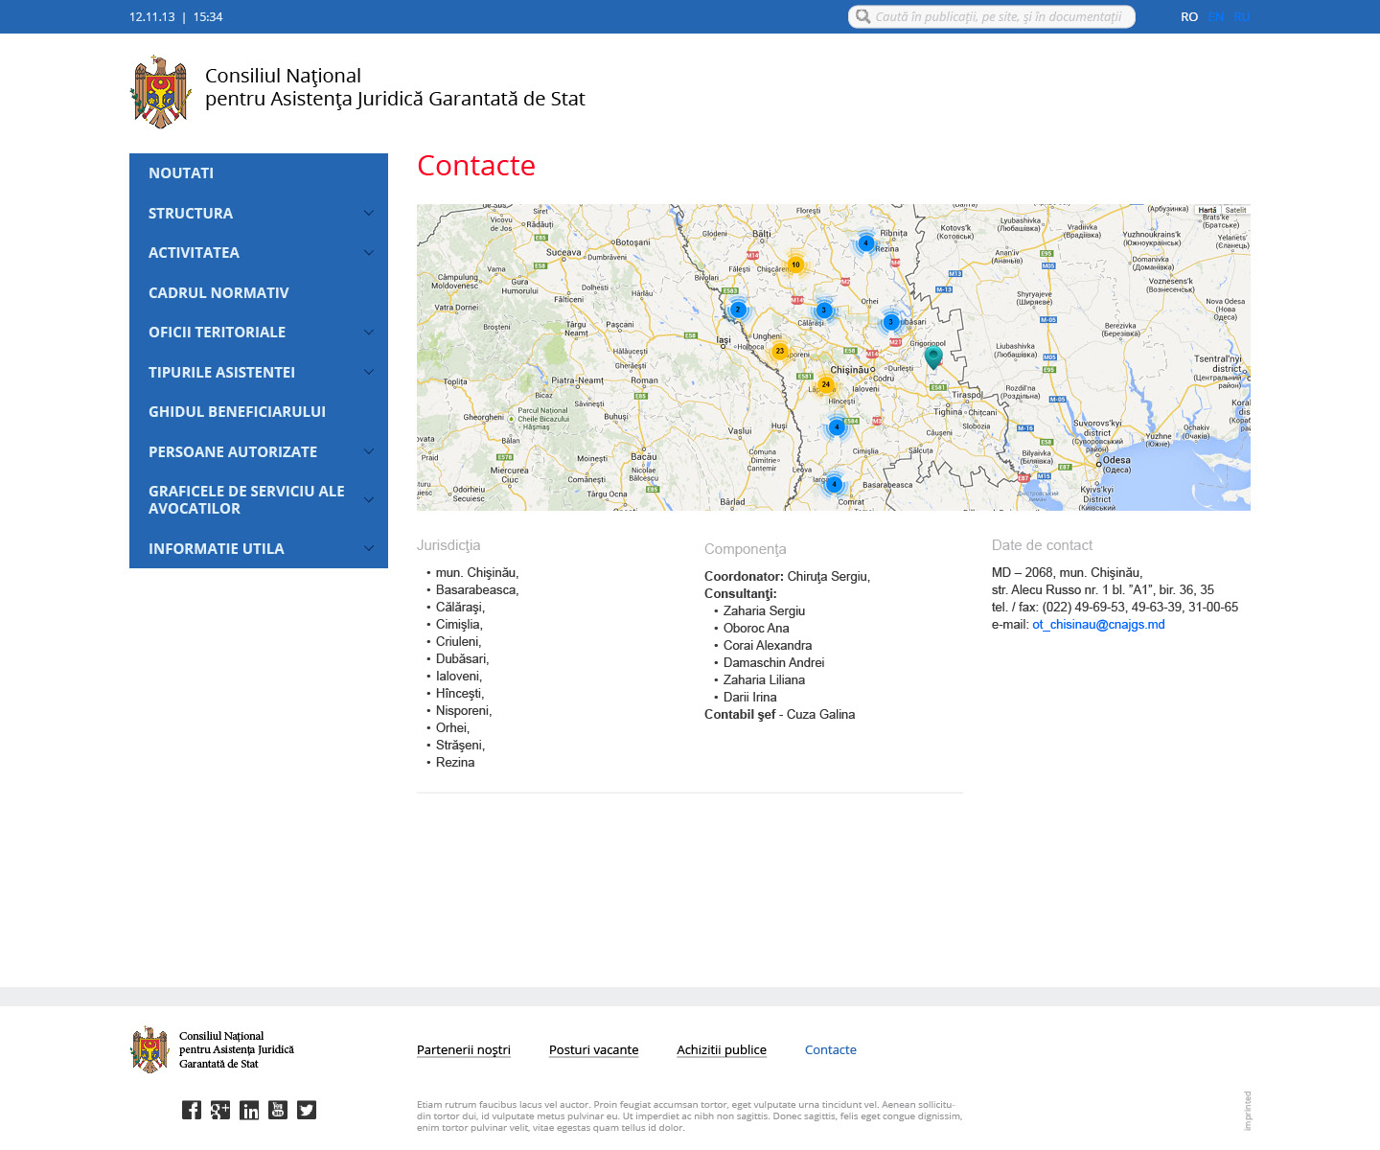Click the coat of arms header logo

click(x=160, y=91)
